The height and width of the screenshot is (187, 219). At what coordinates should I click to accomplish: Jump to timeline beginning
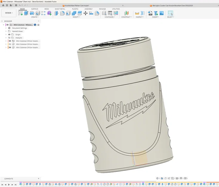(2, 185)
